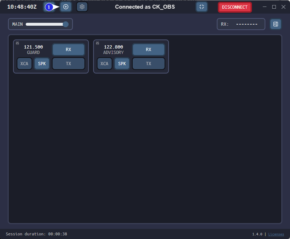Select the 121.500 frequency text

pos(33,47)
